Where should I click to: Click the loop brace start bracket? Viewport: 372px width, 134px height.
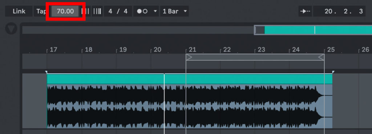point(189,57)
